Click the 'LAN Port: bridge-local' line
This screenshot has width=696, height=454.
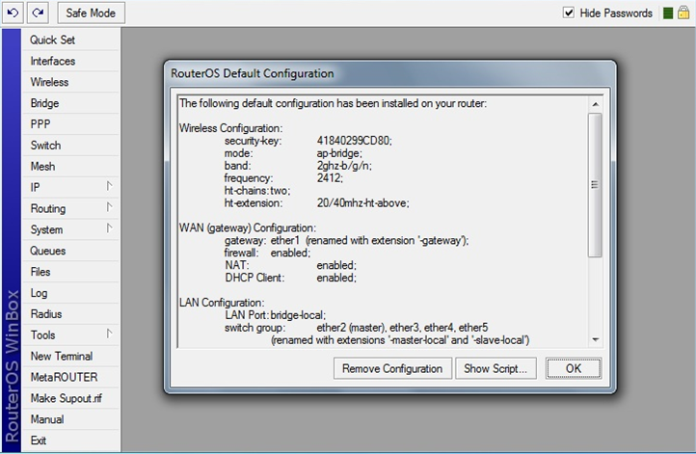(275, 314)
